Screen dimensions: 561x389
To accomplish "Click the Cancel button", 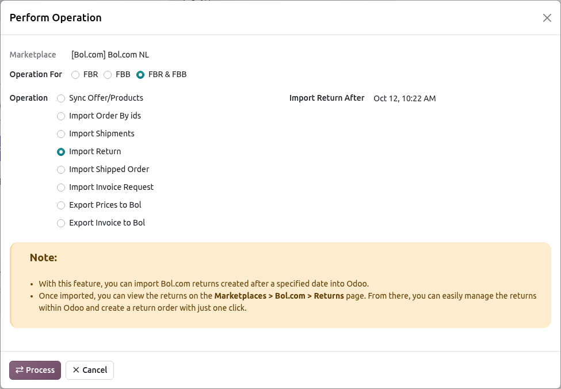I will (90, 370).
